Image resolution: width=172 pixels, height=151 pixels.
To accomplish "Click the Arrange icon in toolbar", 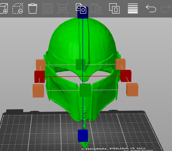I will 48,8.
